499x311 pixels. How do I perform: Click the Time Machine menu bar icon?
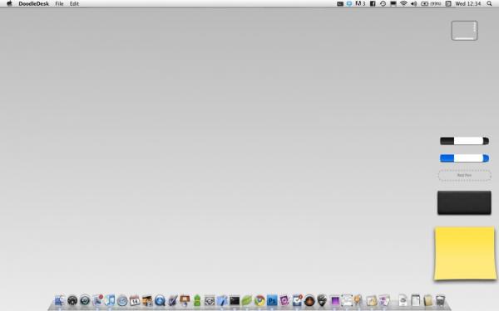click(x=383, y=4)
